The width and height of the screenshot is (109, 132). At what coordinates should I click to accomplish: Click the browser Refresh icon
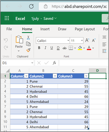pyautogui.click(x=31, y=6)
